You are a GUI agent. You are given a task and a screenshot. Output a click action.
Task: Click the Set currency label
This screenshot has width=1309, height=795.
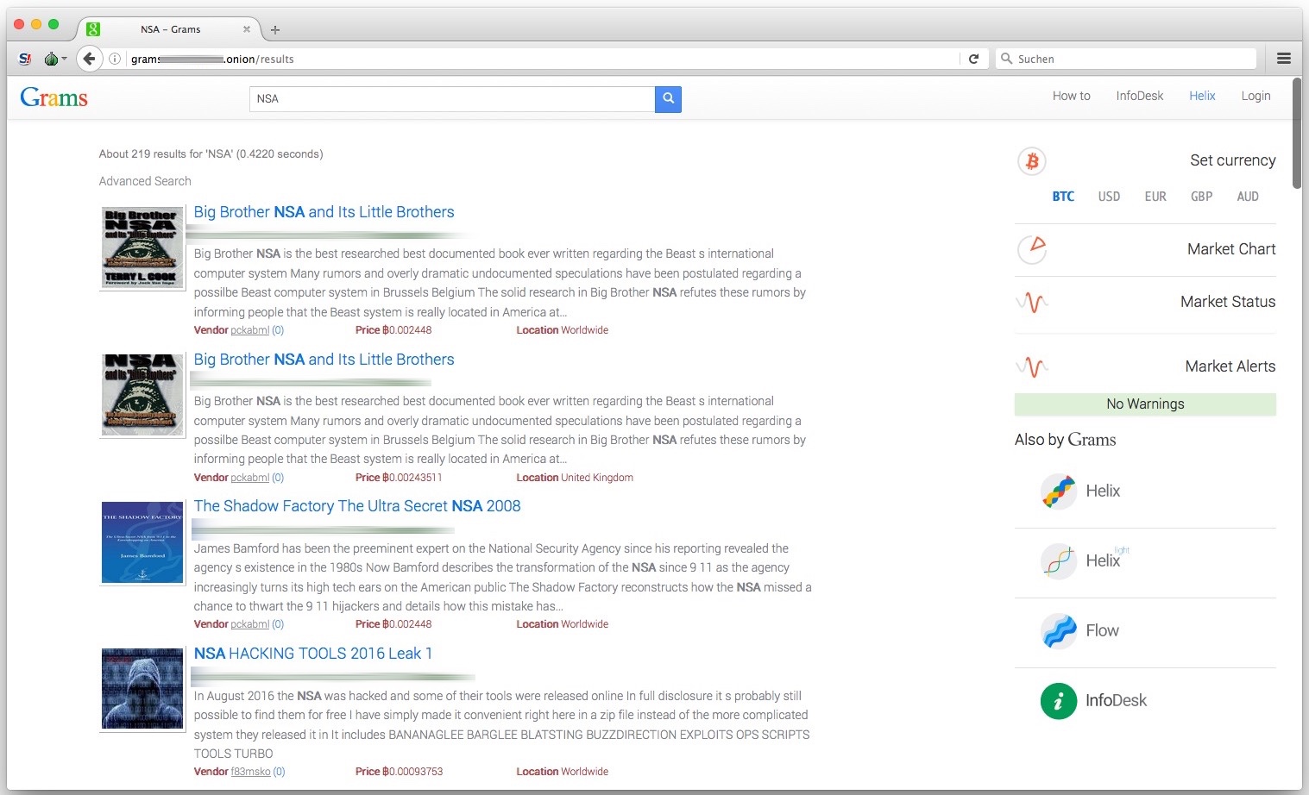(1232, 160)
